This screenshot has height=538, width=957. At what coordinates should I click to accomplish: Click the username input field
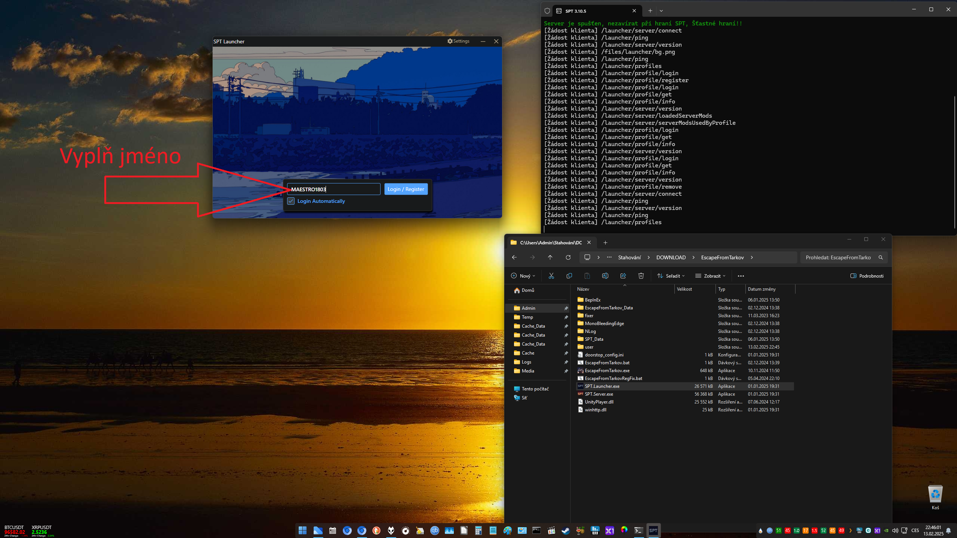click(333, 189)
